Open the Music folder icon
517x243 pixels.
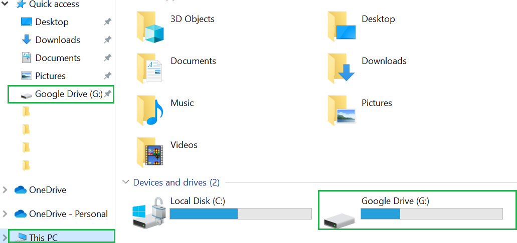coord(150,111)
